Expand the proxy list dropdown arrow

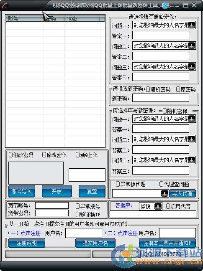click(x=165, y=193)
